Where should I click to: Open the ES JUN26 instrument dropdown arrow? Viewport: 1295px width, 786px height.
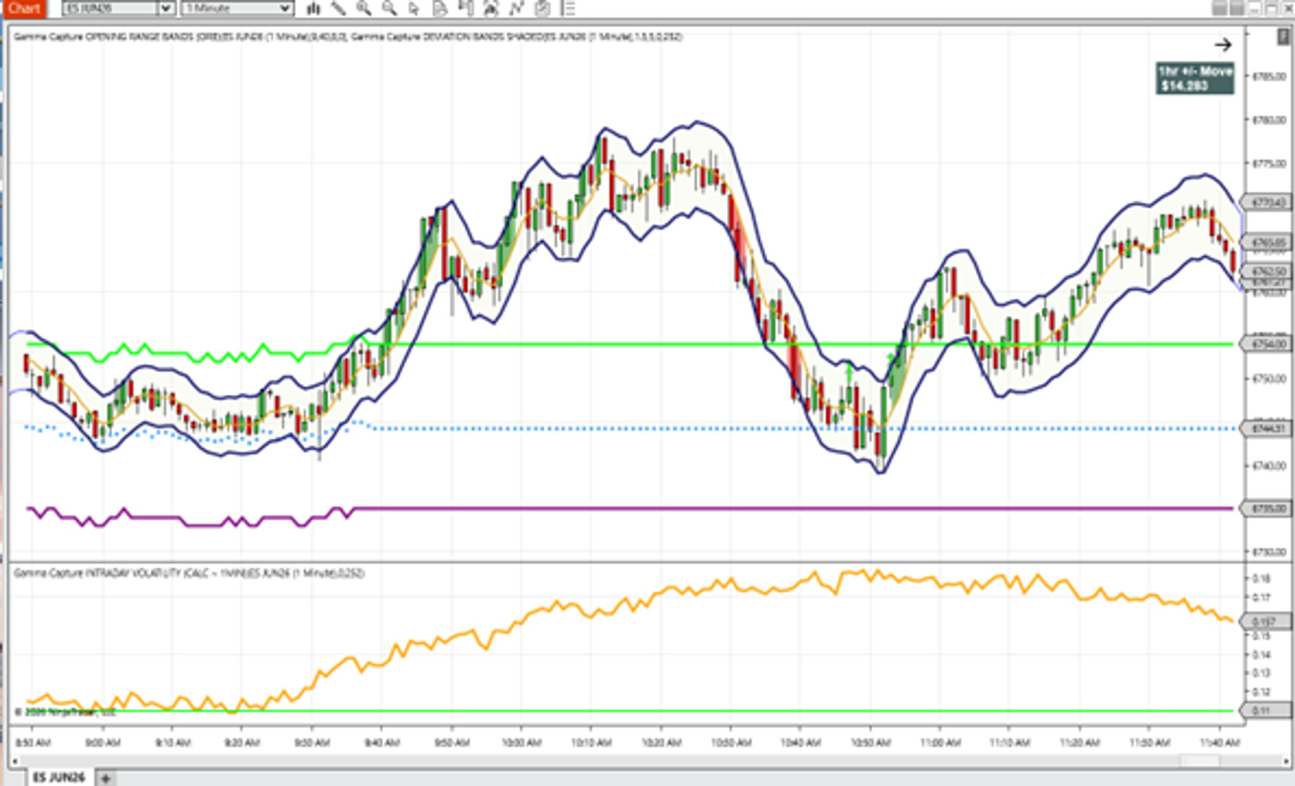(x=165, y=8)
